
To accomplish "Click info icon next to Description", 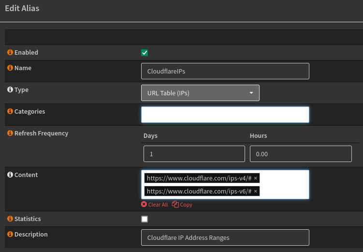I will tap(10, 234).
